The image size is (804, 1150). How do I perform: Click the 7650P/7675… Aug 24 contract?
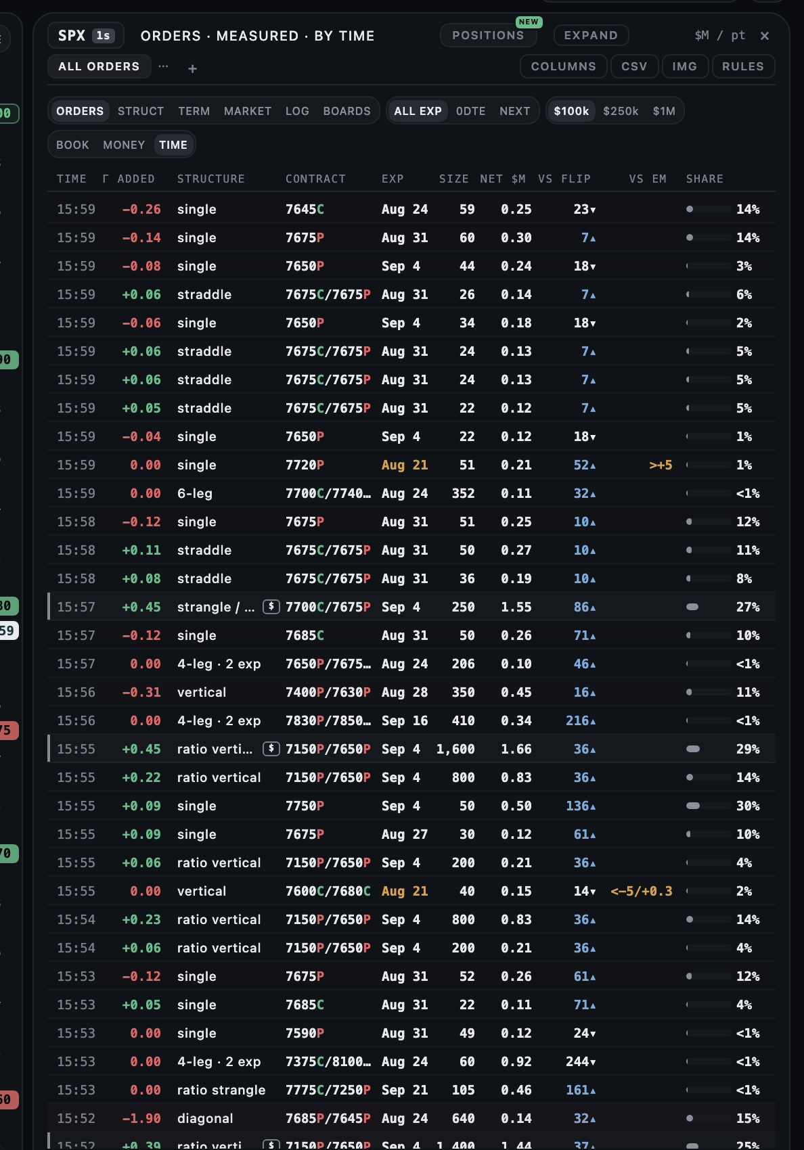click(x=328, y=664)
